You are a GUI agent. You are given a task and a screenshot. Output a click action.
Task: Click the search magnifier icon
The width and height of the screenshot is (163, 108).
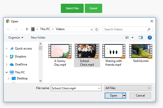pos(149,29)
